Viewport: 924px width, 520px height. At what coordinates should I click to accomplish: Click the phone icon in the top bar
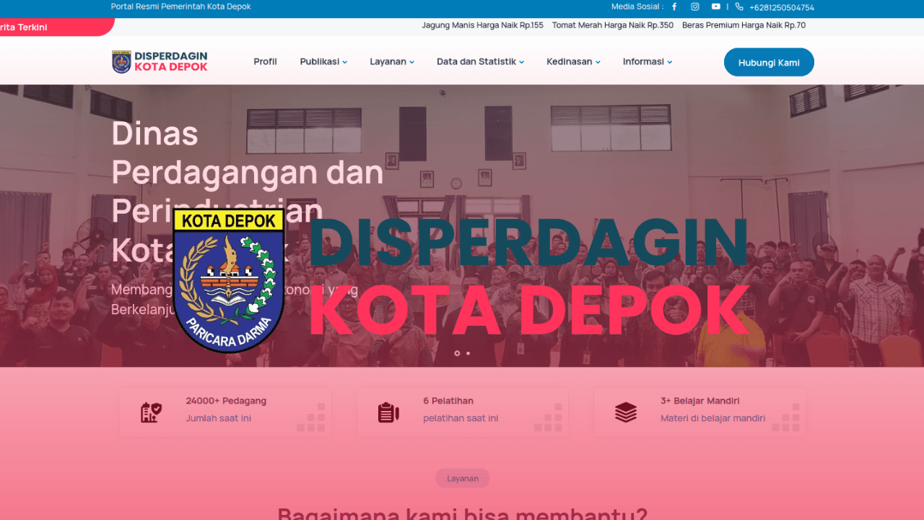[738, 6]
